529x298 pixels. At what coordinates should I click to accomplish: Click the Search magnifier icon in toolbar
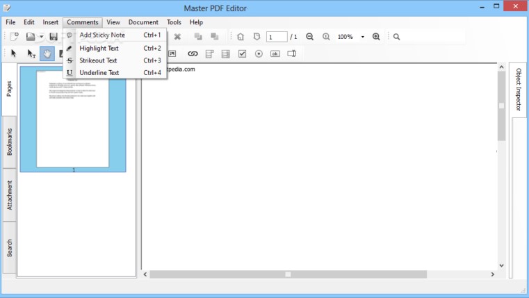pos(396,37)
